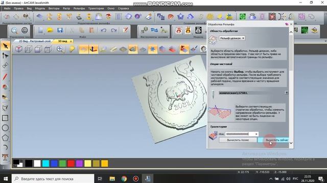This screenshot has height=183, width=327.
Task: Open the Модель menu
Action: pos(40,9)
